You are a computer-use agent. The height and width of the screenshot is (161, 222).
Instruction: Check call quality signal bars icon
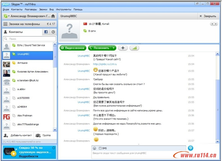(x=134, y=48)
